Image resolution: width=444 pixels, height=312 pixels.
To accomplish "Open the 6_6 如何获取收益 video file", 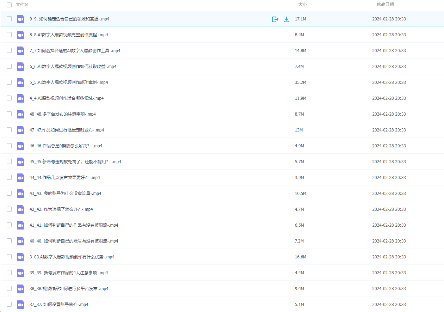I will click(73, 67).
